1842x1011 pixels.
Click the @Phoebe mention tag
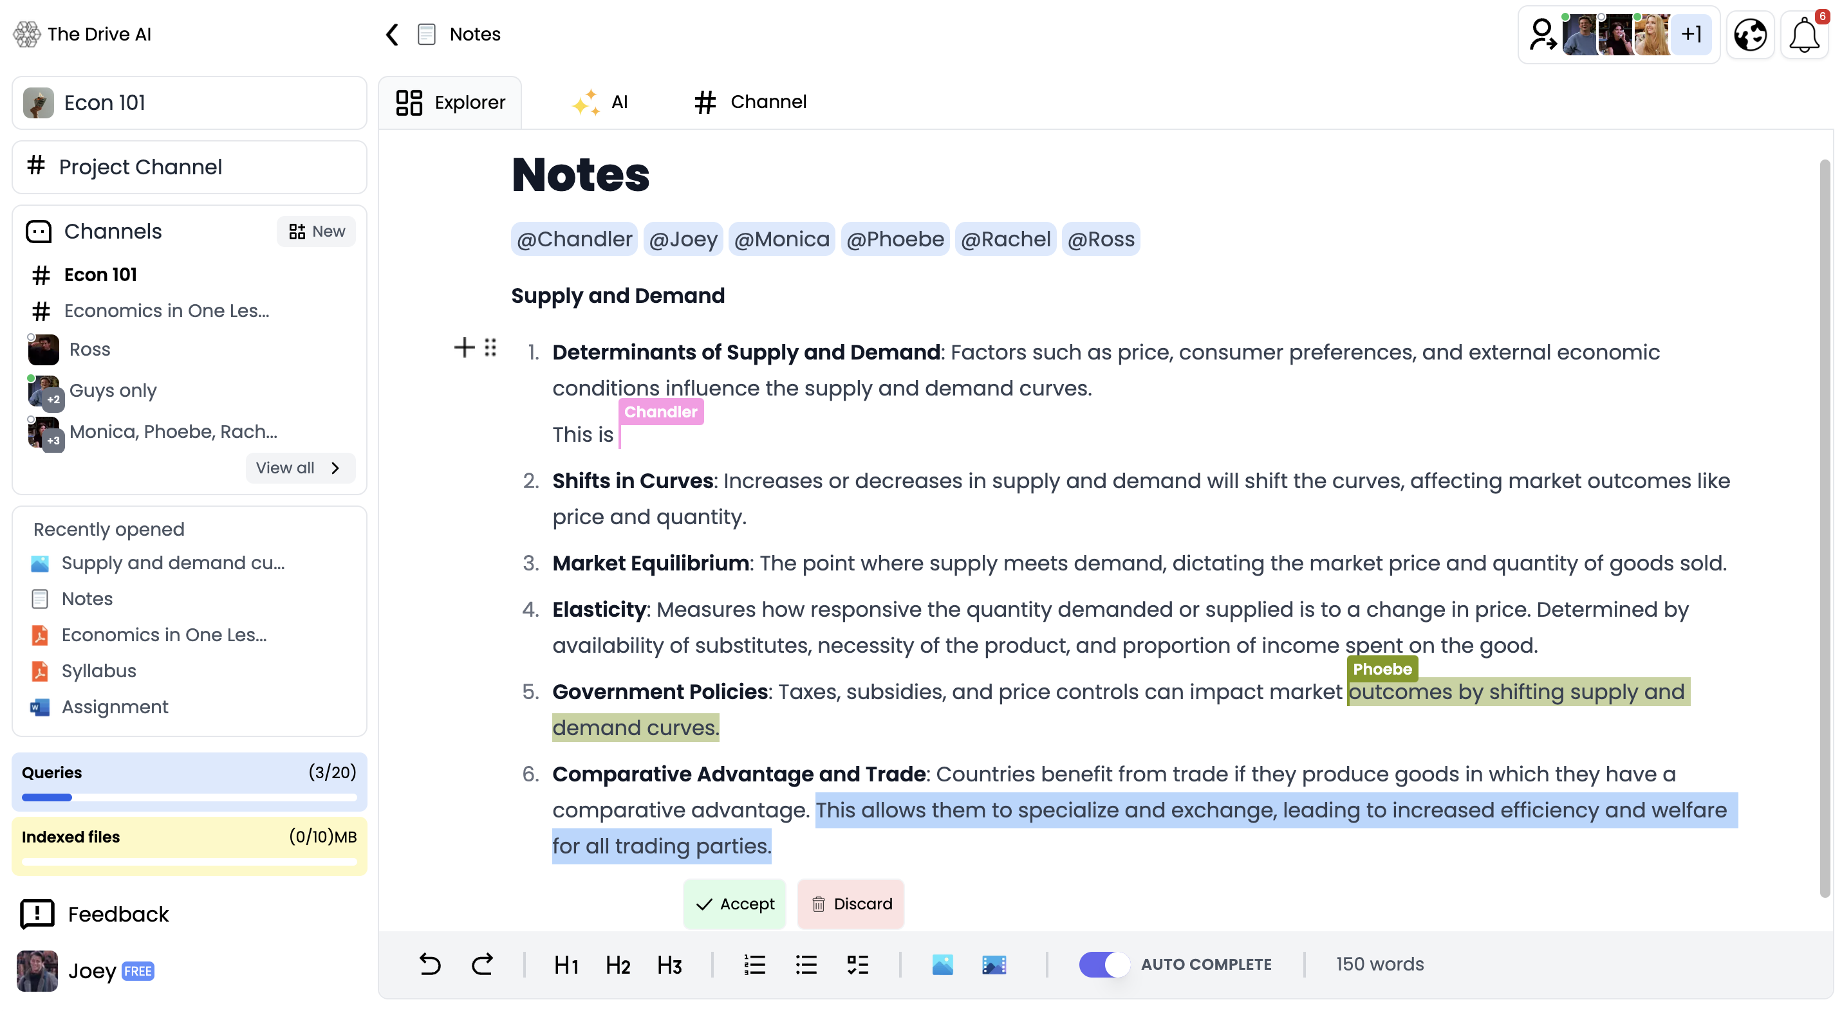(895, 239)
